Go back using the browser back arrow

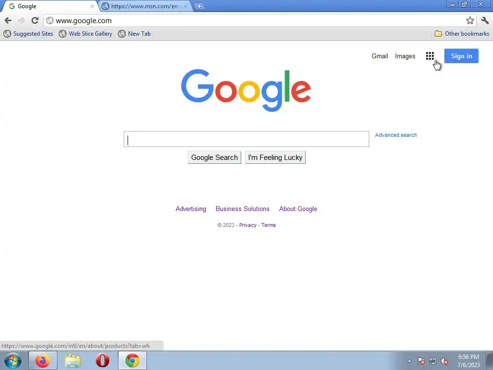[x=8, y=21]
